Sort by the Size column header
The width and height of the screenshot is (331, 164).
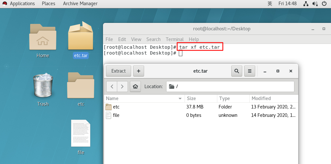coord(201,98)
